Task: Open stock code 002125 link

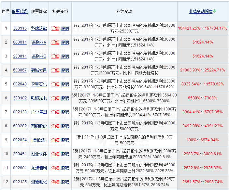Action: (20, 182)
